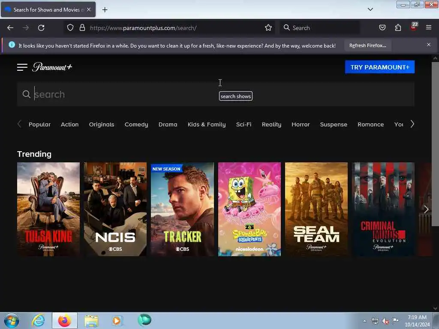Launch Internet Explorer from the taskbar
This screenshot has height=329, width=439.
coord(38,320)
